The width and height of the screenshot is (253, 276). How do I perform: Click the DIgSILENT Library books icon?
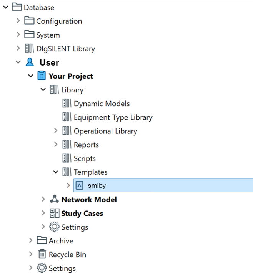pos(29,49)
